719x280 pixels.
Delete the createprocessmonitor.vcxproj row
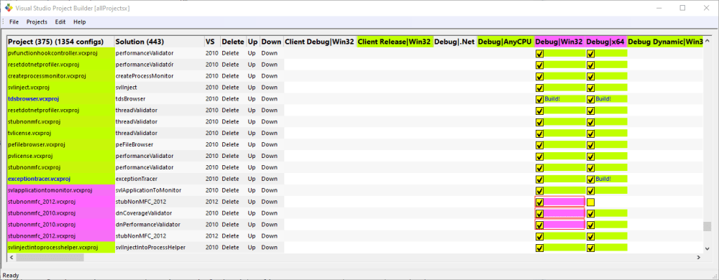point(231,76)
